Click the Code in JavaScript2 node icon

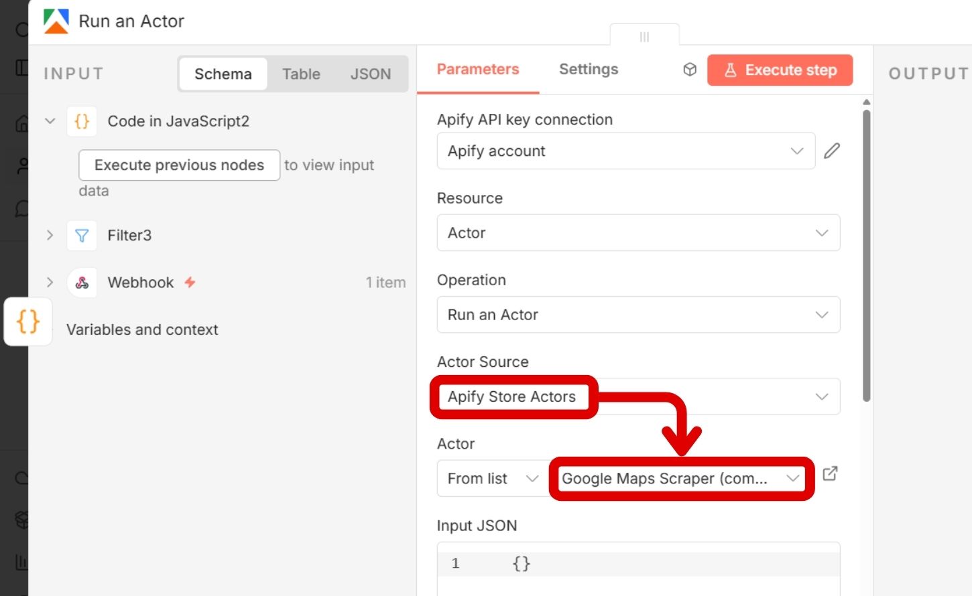click(82, 121)
